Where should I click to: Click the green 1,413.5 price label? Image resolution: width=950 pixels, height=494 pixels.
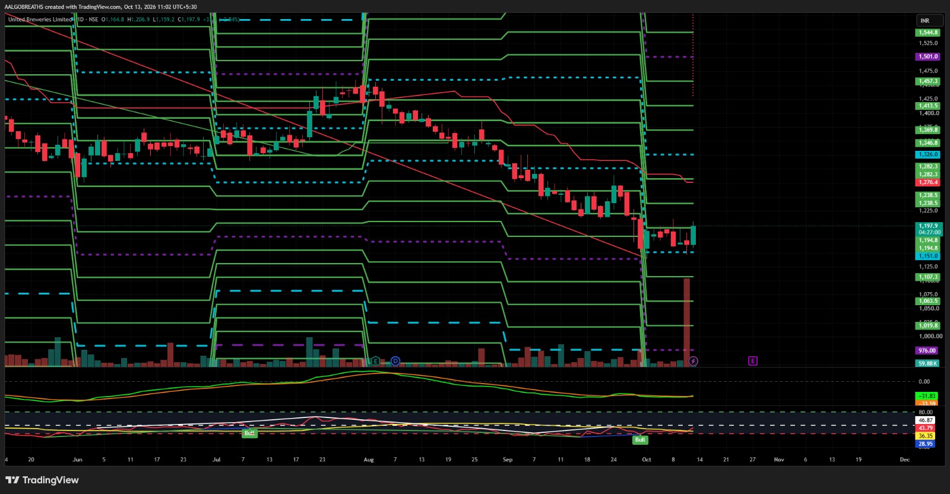click(x=928, y=106)
